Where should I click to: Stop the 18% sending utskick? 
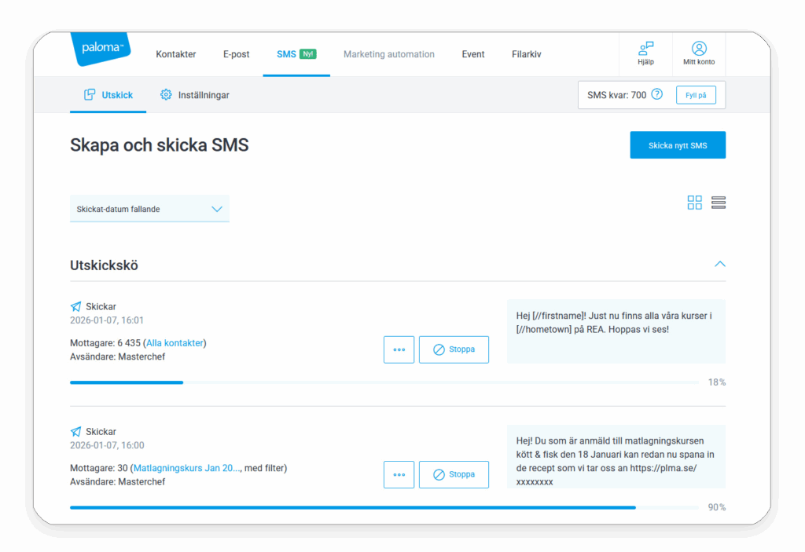[x=454, y=349]
